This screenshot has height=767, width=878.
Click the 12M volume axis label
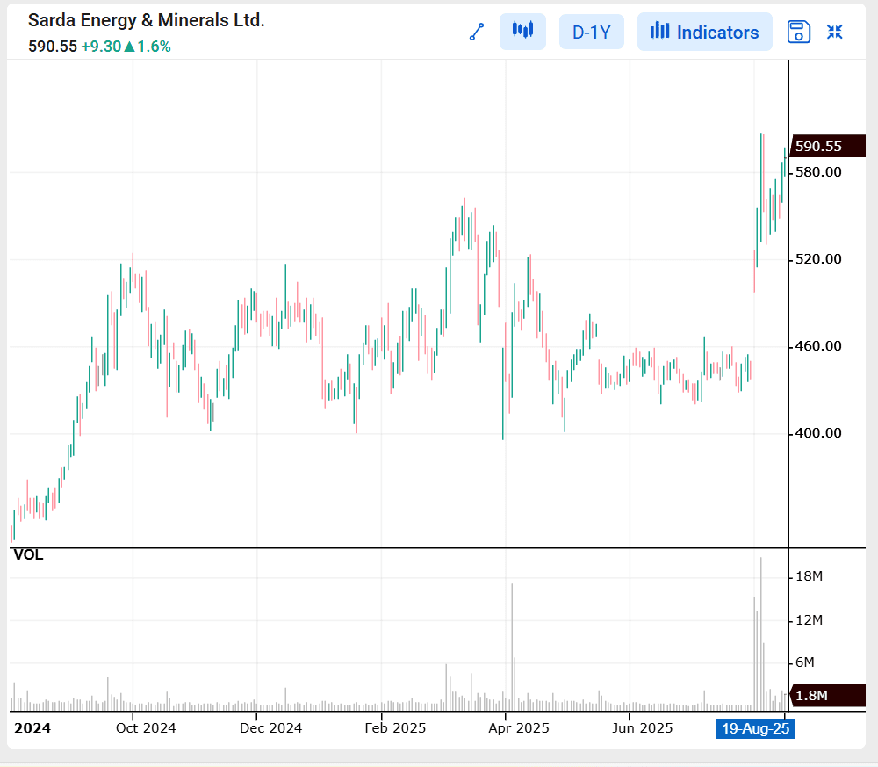[x=810, y=619]
